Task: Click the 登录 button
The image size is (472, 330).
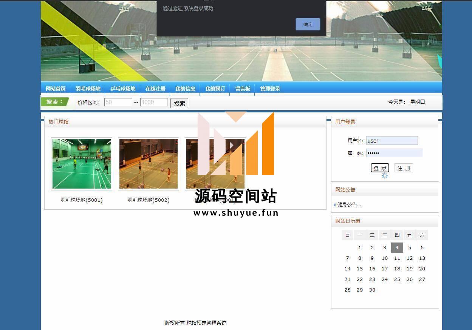Action: point(380,168)
